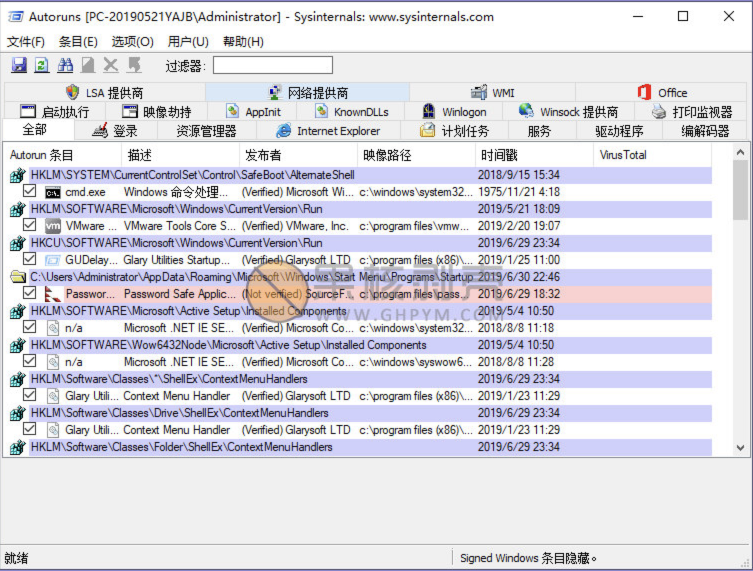Open the 文件(F) menu
This screenshot has width=753, height=571.
point(26,41)
